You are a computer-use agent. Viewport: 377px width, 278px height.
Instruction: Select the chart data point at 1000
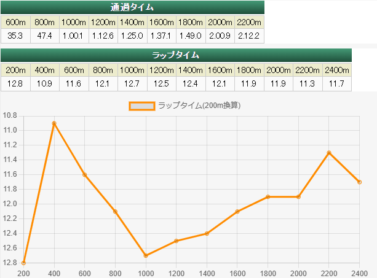[146, 255]
